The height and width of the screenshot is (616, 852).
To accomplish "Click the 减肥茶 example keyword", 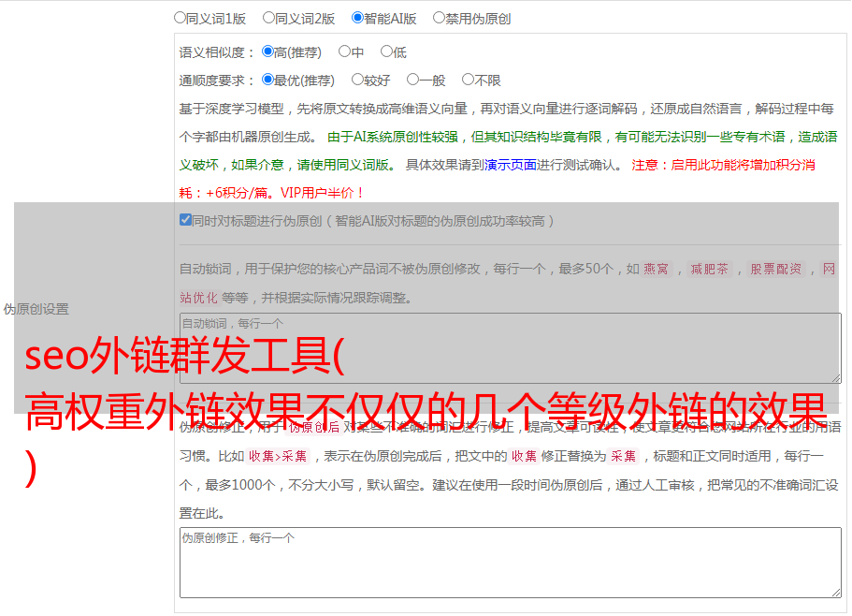I will 709,269.
